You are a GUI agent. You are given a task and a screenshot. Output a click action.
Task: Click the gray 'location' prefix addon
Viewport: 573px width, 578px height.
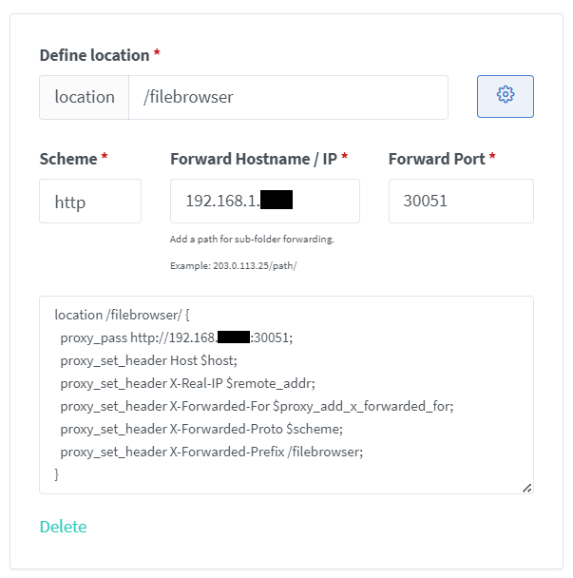click(85, 97)
